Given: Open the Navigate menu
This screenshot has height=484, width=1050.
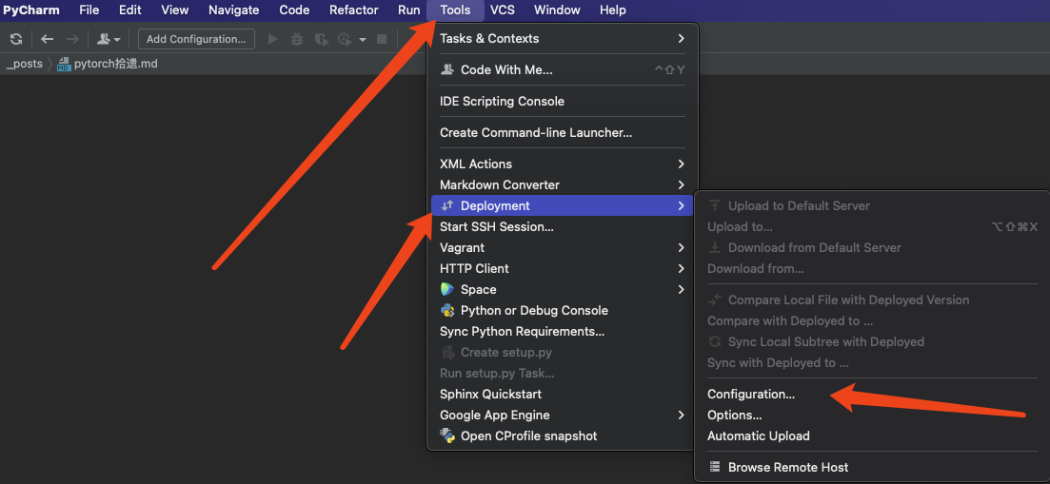Looking at the screenshot, I should point(234,10).
